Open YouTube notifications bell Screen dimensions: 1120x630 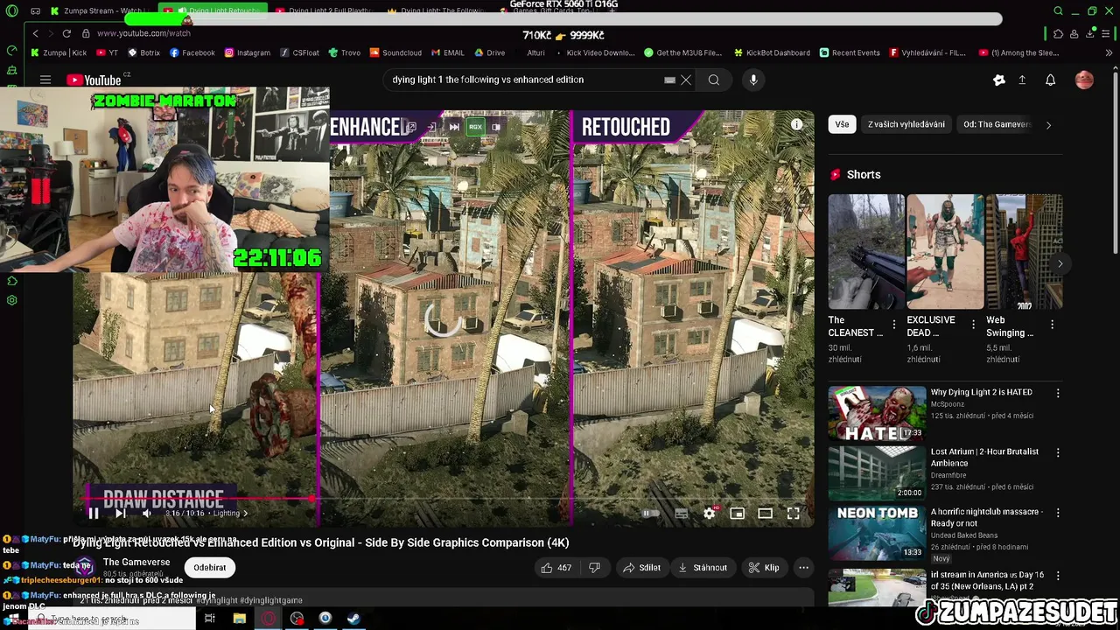[x=1050, y=80]
